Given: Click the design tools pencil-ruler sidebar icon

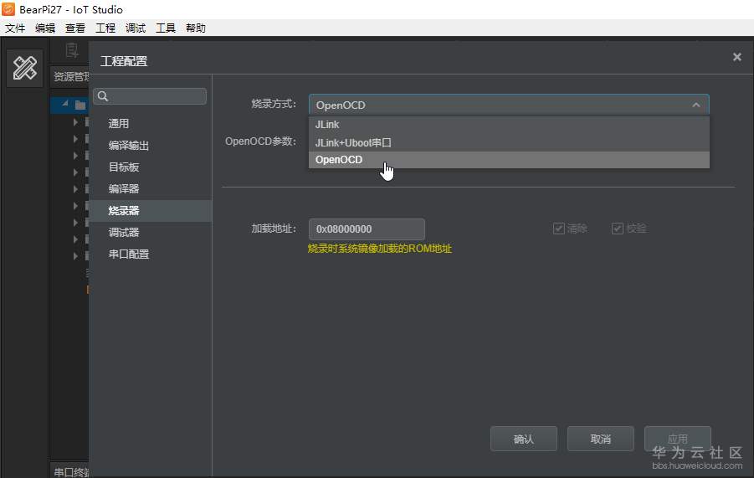Looking at the screenshot, I should point(24,68).
